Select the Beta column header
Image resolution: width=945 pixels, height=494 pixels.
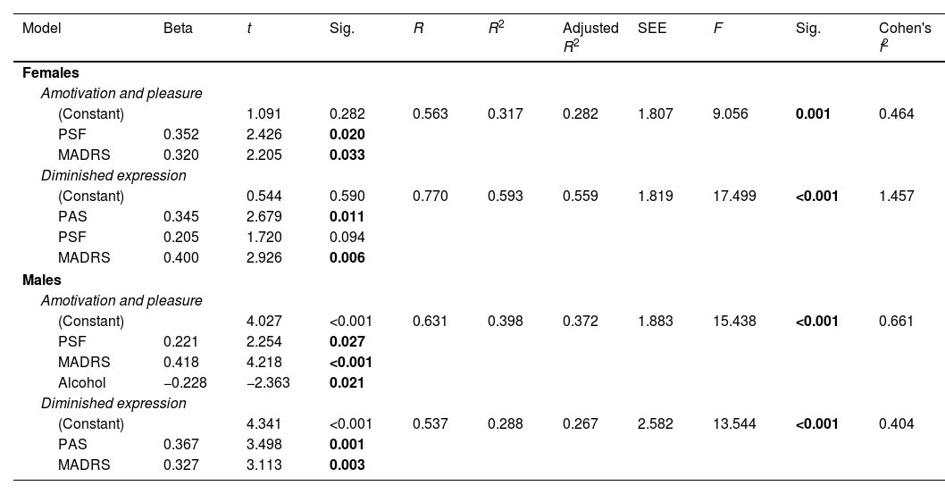178,29
